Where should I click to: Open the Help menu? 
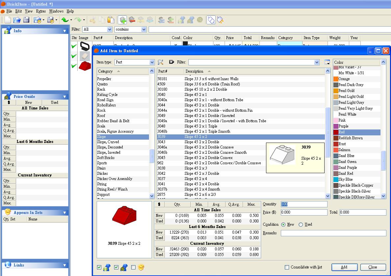[x=70, y=11]
